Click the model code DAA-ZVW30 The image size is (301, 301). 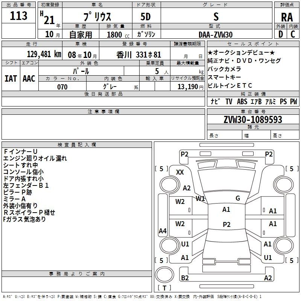216,35
